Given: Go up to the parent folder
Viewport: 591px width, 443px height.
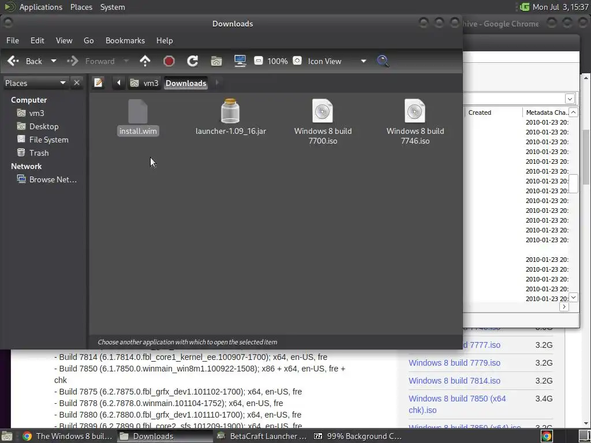Looking at the screenshot, I should [x=145, y=61].
